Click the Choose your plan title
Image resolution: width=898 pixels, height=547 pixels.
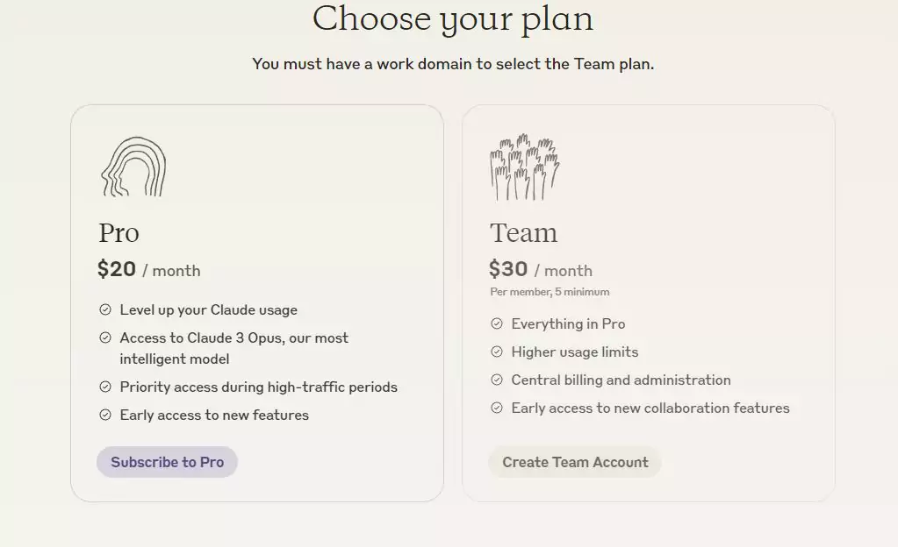pos(452,19)
